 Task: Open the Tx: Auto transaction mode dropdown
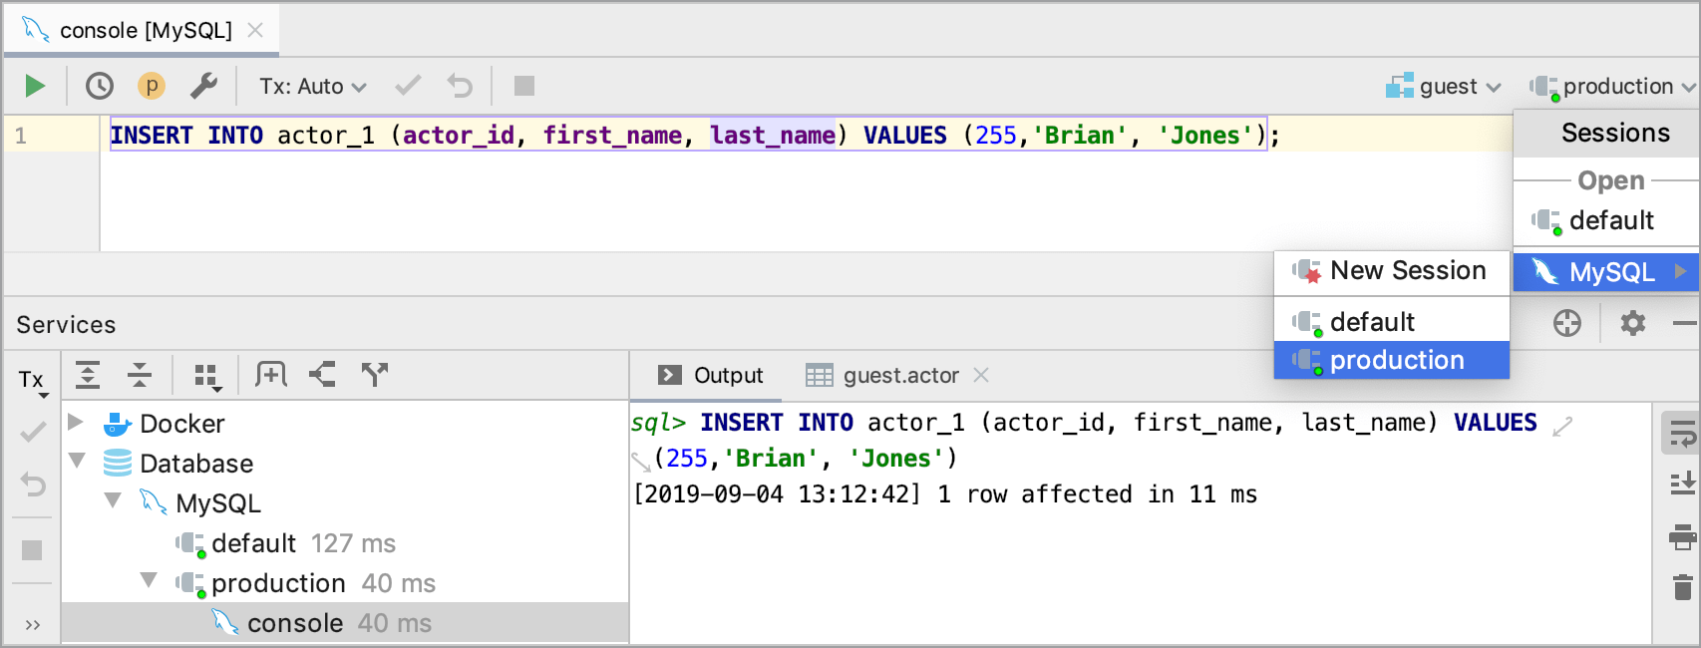(x=313, y=87)
